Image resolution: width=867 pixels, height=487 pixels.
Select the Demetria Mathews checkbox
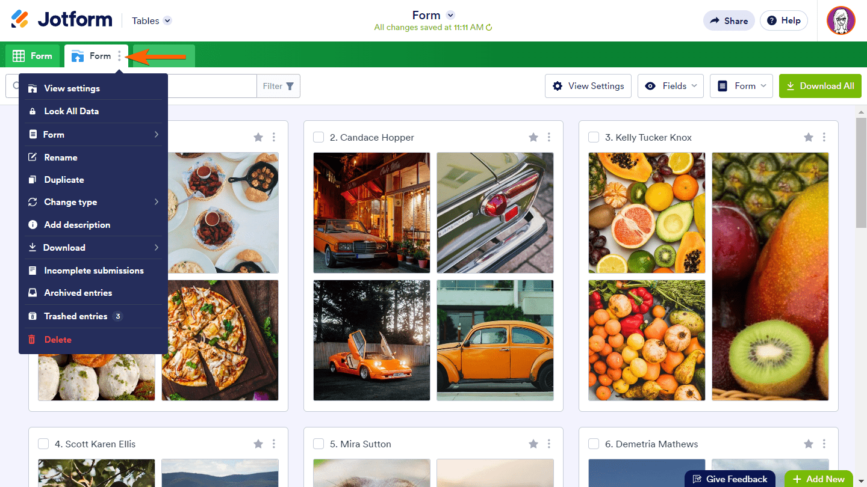tap(594, 444)
